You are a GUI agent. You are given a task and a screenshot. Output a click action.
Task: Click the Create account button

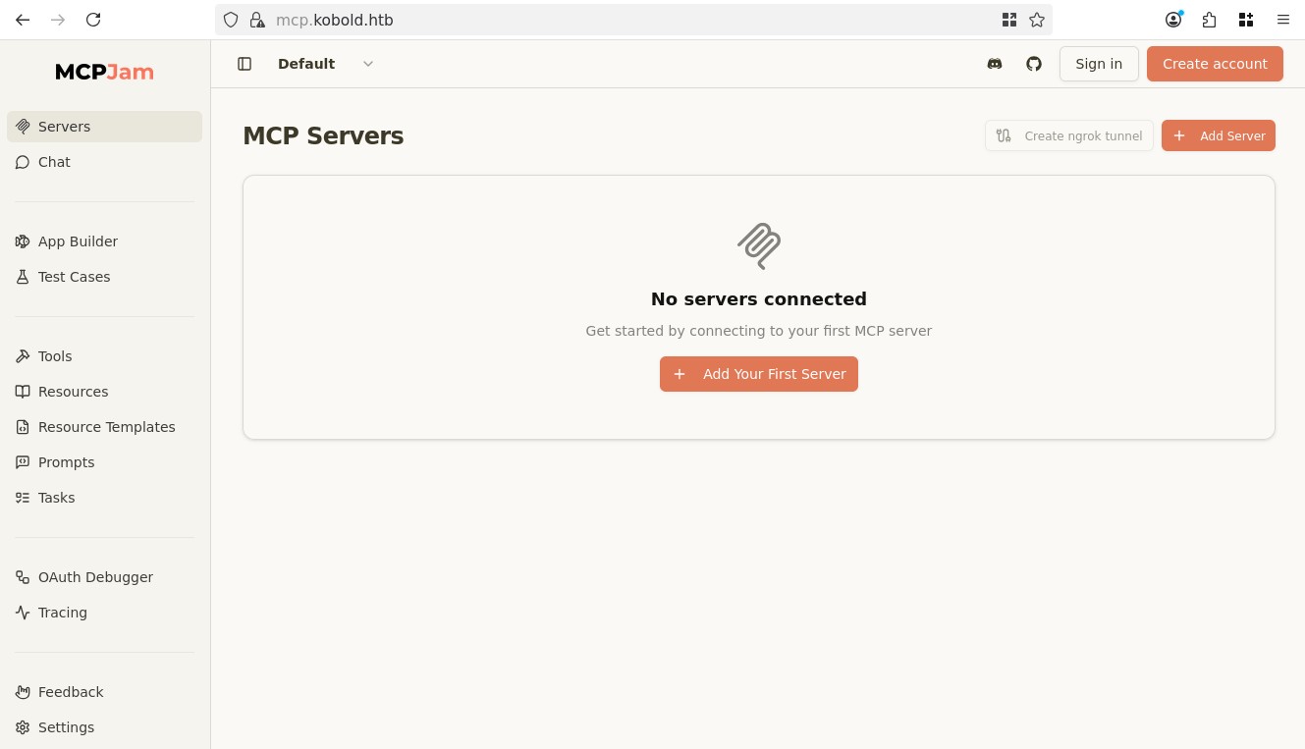click(x=1215, y=64)
